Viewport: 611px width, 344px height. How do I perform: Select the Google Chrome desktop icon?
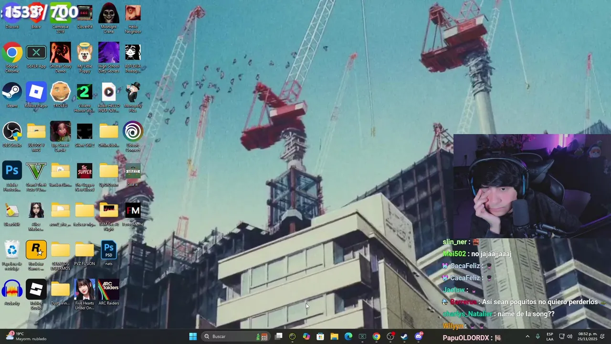click(12, 58)
